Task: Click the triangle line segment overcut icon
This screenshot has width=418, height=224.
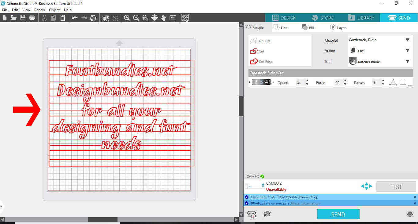Action: pos(393,82)
